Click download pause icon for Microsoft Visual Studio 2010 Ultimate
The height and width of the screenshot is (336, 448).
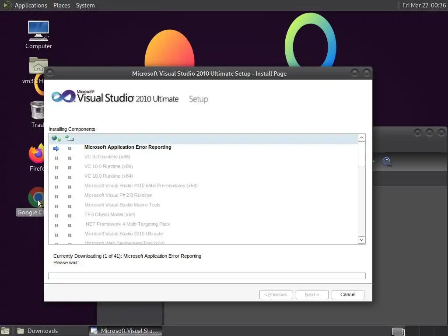click(x=56, y=235)
